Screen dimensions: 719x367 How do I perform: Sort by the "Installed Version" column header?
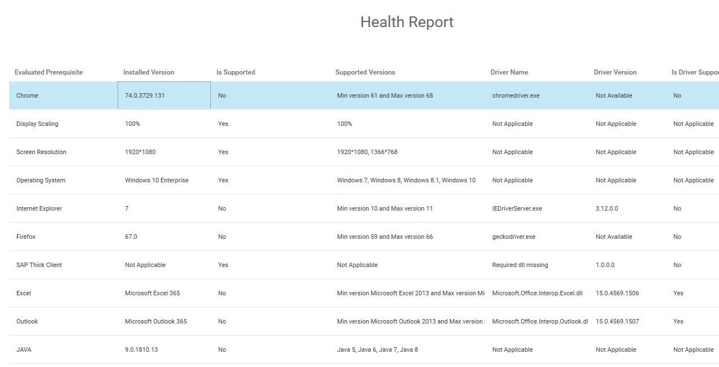[149, 72]
